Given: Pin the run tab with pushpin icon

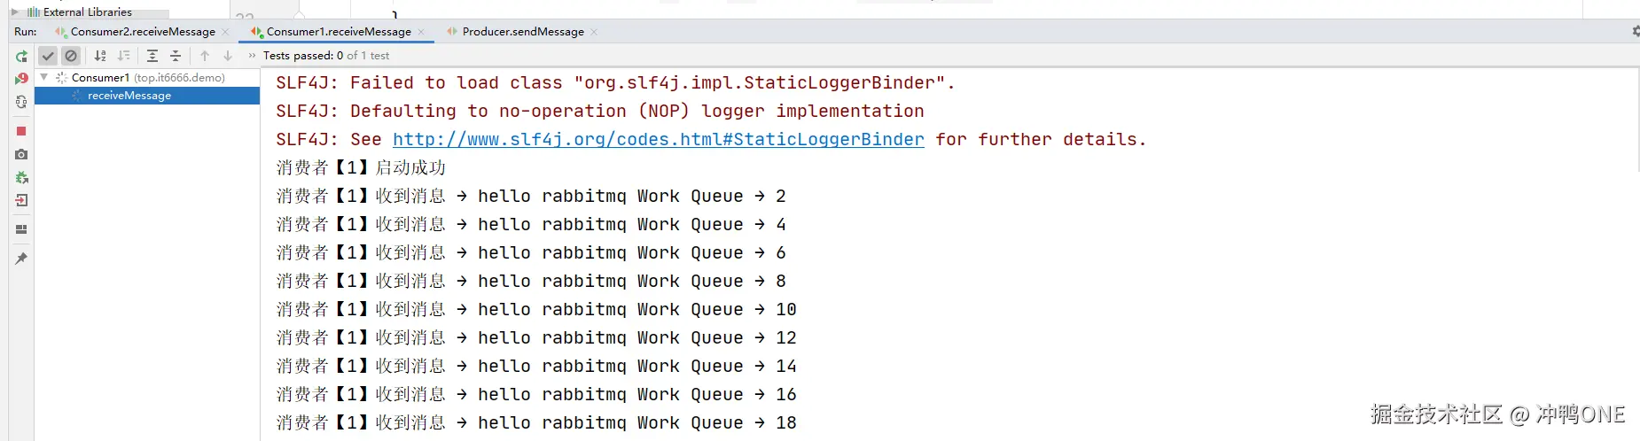Looking at the screenshot, I should click(x=21, y=258).
